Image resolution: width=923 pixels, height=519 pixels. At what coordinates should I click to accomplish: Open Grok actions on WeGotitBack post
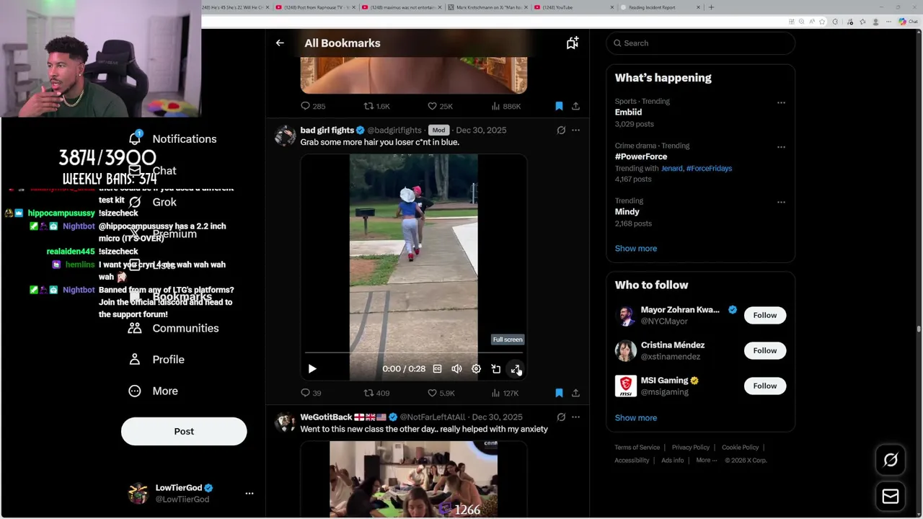(561, 417)
